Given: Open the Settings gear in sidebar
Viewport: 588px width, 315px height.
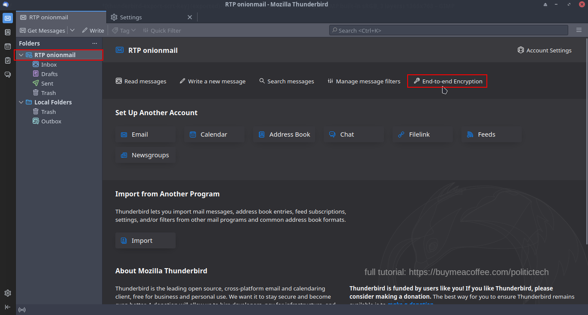Looking at the screenshot, I should tap(8, 293).
